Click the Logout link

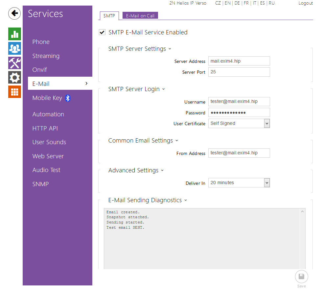(x=306, y=3)
